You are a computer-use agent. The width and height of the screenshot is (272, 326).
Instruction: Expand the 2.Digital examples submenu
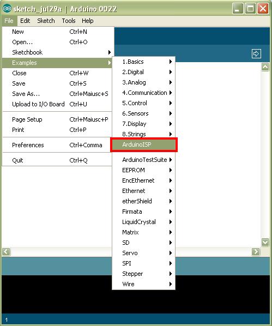coord(144,72)
